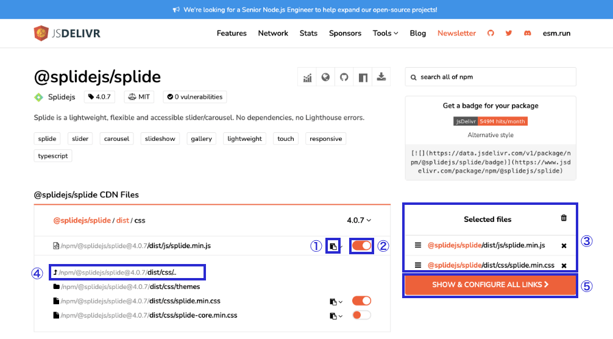Open the Blog page
The image size is (613, 339).
point(417,34)
